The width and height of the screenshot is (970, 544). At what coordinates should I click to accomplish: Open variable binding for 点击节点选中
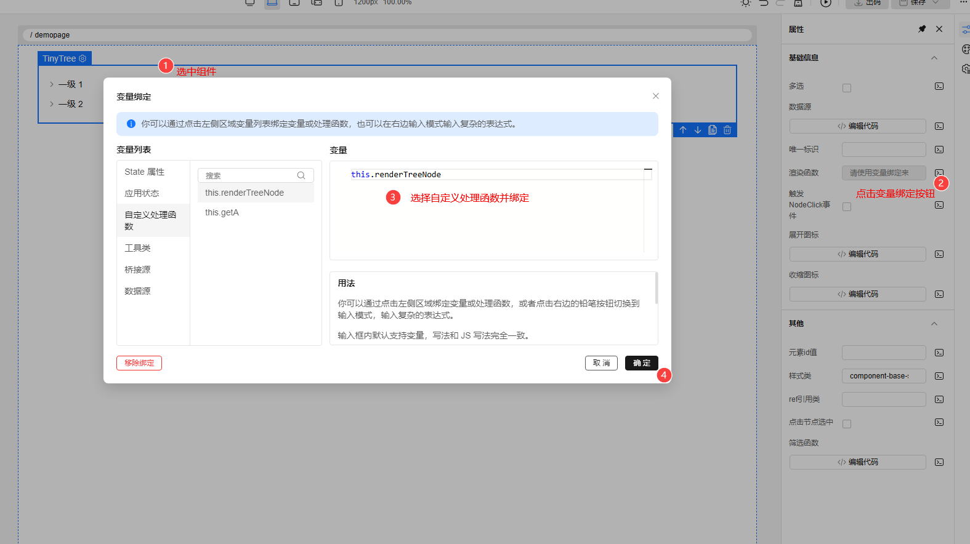939,422
